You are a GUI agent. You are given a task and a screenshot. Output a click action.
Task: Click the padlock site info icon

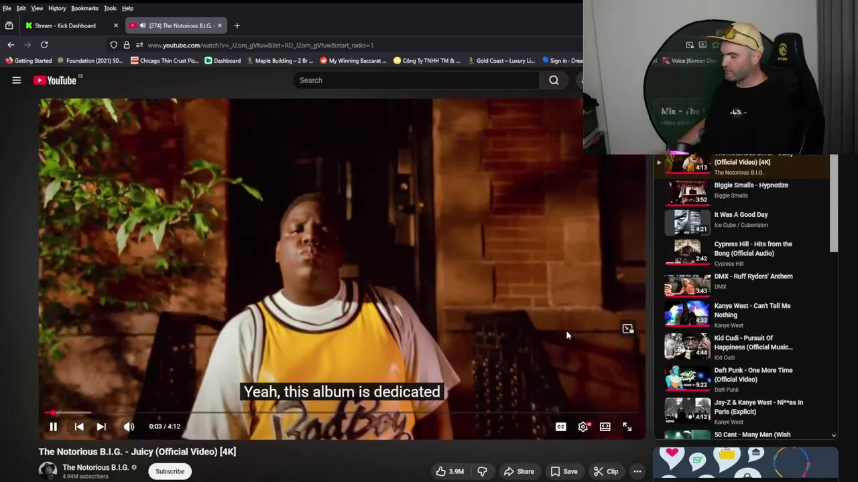[127, 45]
